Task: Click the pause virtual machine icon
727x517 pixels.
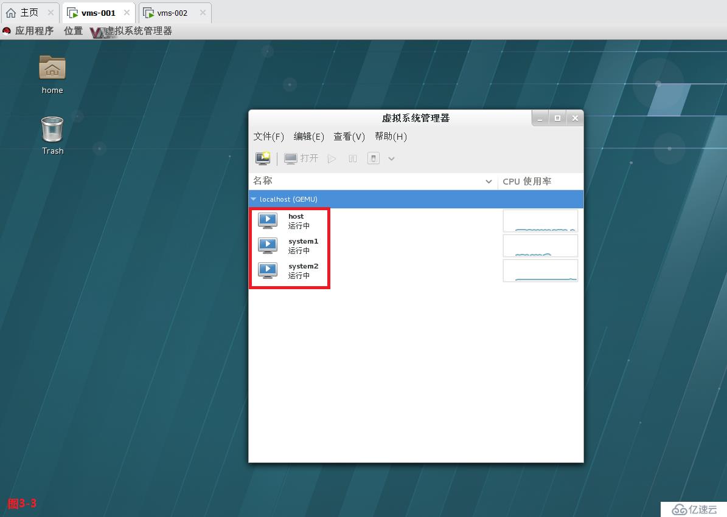Action: coord(352,159)
